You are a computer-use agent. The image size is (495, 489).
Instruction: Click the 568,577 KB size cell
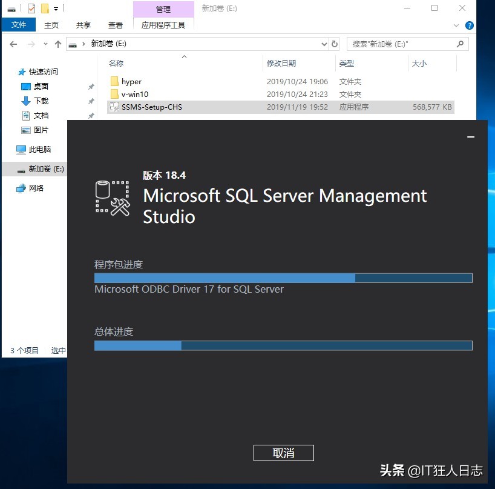[432, 107]
